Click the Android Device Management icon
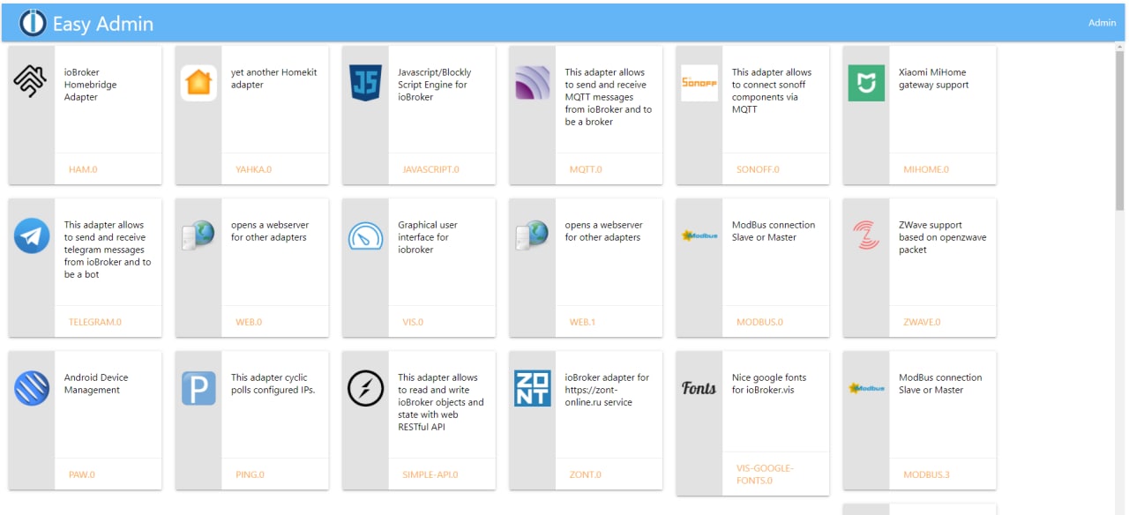The image size is (1129, 515). 32,388
